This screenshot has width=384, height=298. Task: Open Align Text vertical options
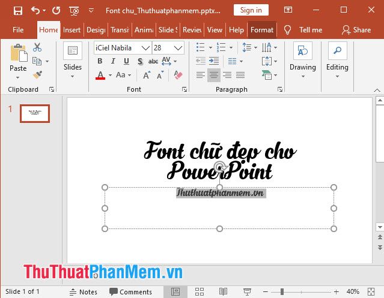pyautogui.click(x=269, y=61)
